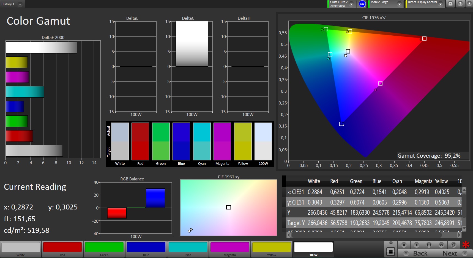Open help with the question mark icon
473x258 pixels.
[460, 4]
